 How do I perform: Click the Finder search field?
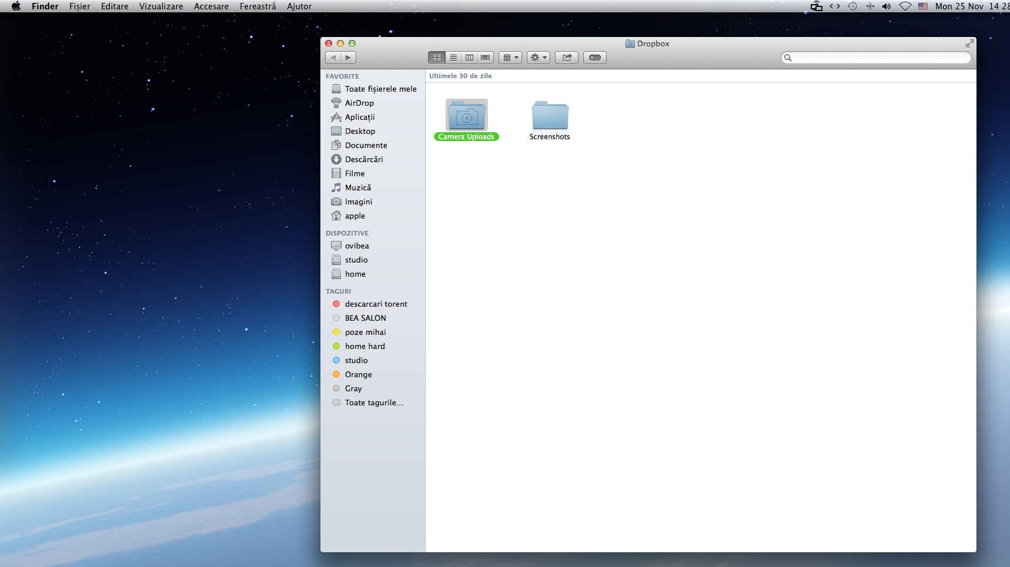[876, 58]
